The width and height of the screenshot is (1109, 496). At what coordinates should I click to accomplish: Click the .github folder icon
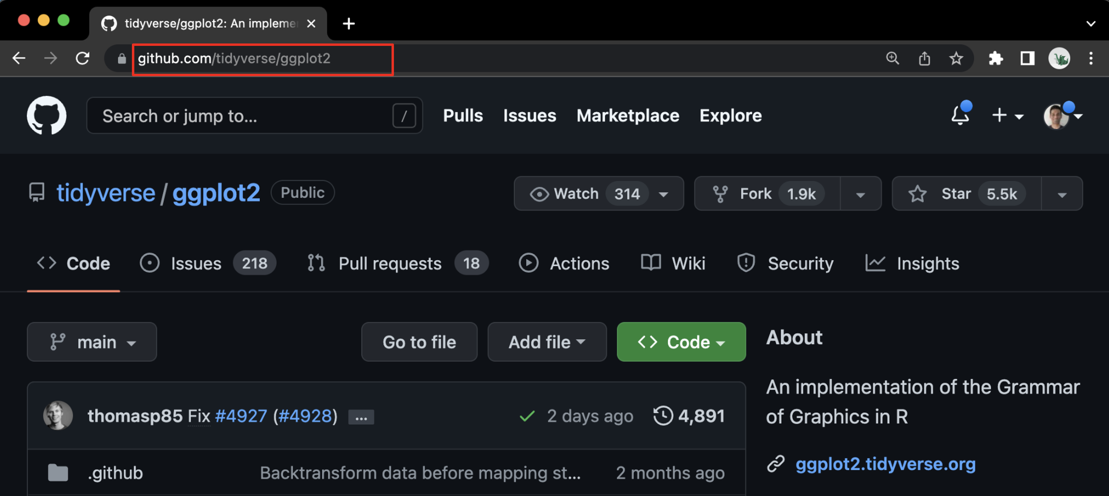58,473
